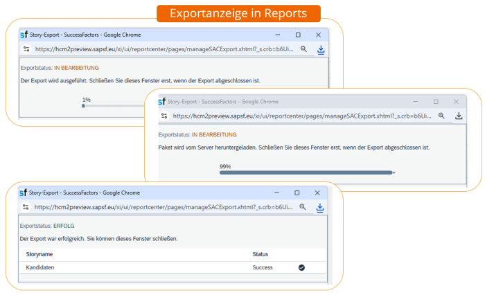Click the Exportanzeige in Reports heading
Image resolution: width=485 pixels, height=295 pixels.
(238, 13)
